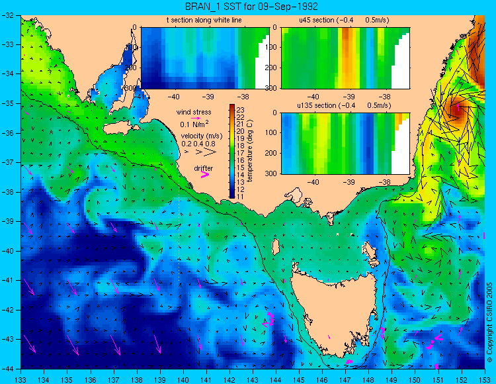496x384 pixels.
Task: Click the '147' longitude axis label
Action: coord(345,379)
